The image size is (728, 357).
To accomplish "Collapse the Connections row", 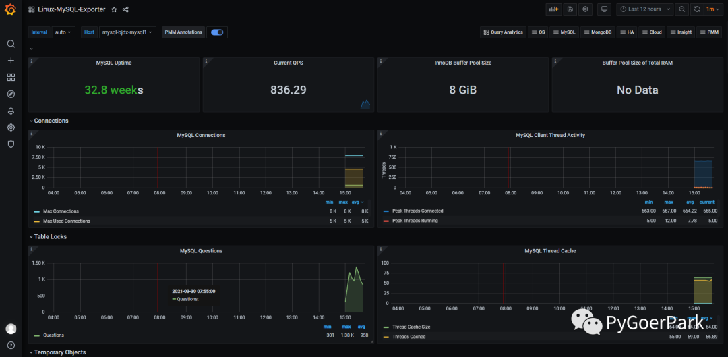I will (x=49, y=121).
